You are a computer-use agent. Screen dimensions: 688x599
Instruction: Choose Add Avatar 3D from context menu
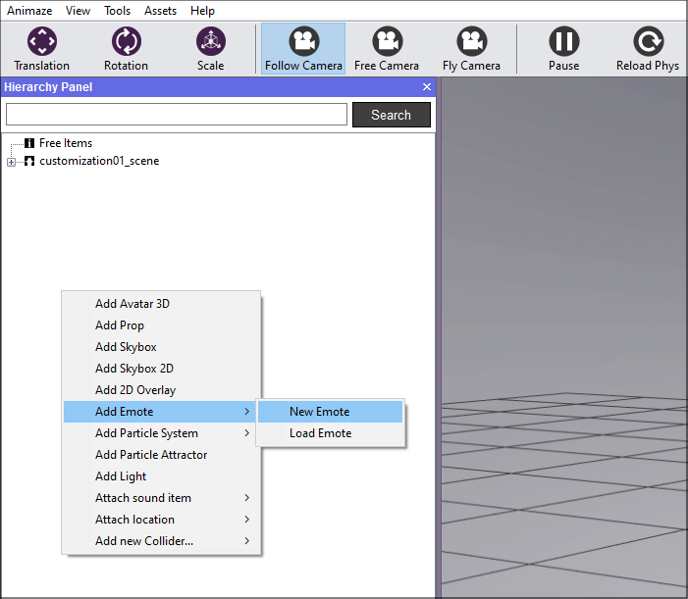tap(132, 304)
